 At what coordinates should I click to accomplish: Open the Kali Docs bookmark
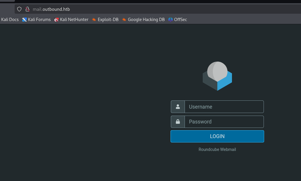tap(10, 20)
